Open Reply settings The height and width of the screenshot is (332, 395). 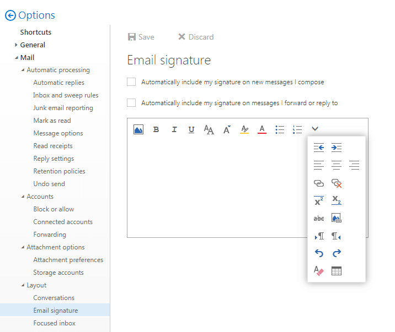[x=54, y=159]
